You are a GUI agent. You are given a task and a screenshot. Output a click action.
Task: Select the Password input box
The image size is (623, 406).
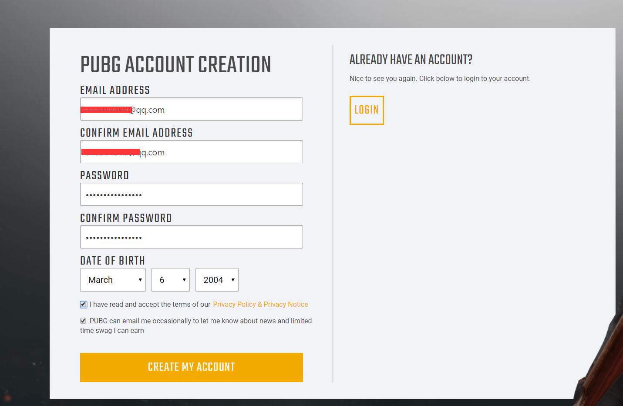click(191, 194)
